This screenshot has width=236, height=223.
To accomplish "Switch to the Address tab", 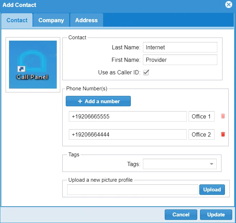I will [87, 20].
